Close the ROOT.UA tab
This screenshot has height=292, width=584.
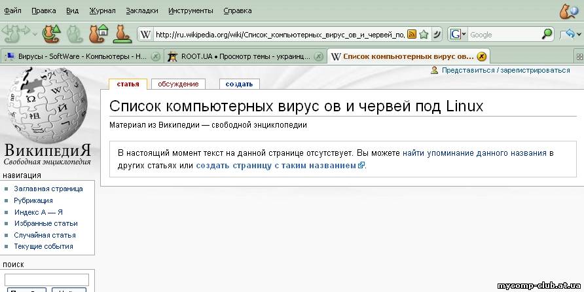point(318,56)
